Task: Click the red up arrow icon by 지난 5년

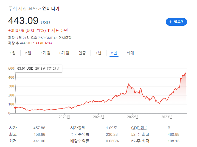Action: pyautogui.click(x=49, y=30)
